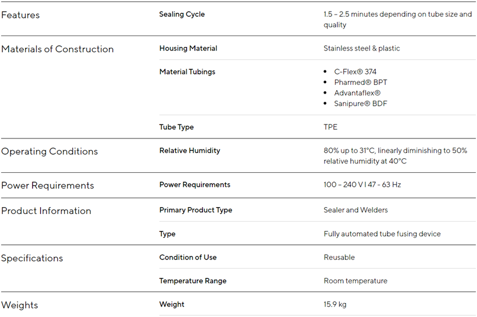This screenshot has width=477, height=317.
Task: Click the Product Information heading
Action: point(46,211)
